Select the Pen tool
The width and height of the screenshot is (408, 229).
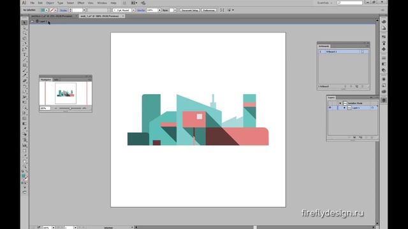(x=24, y=44)
